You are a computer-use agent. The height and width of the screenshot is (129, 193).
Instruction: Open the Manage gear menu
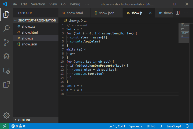pos(6,116)
